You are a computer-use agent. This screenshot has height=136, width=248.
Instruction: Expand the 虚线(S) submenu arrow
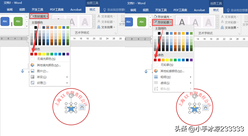click(x=190, y=83)
